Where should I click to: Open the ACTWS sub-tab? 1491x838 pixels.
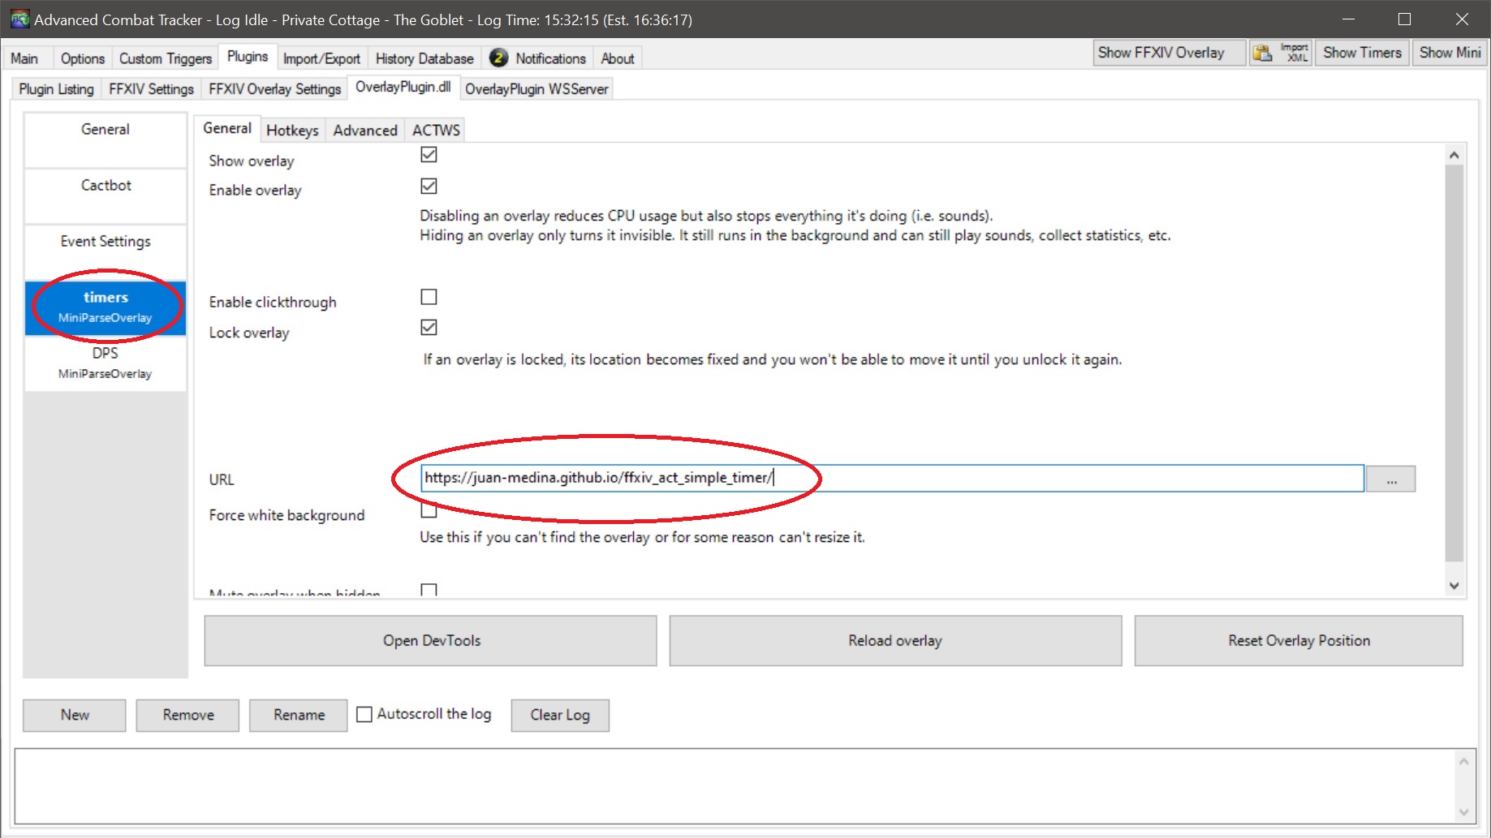coord(436,131)
